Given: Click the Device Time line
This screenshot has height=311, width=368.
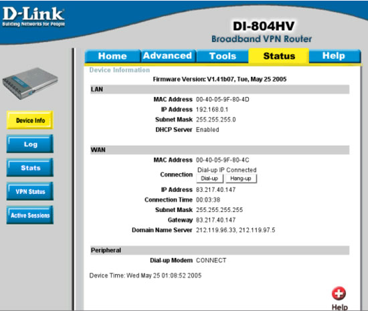Looking at the screenshot, I should pyautogui.click(x=145, y=276).
